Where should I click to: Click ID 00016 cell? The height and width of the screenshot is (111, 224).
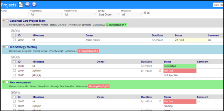[x=21, y=66]
